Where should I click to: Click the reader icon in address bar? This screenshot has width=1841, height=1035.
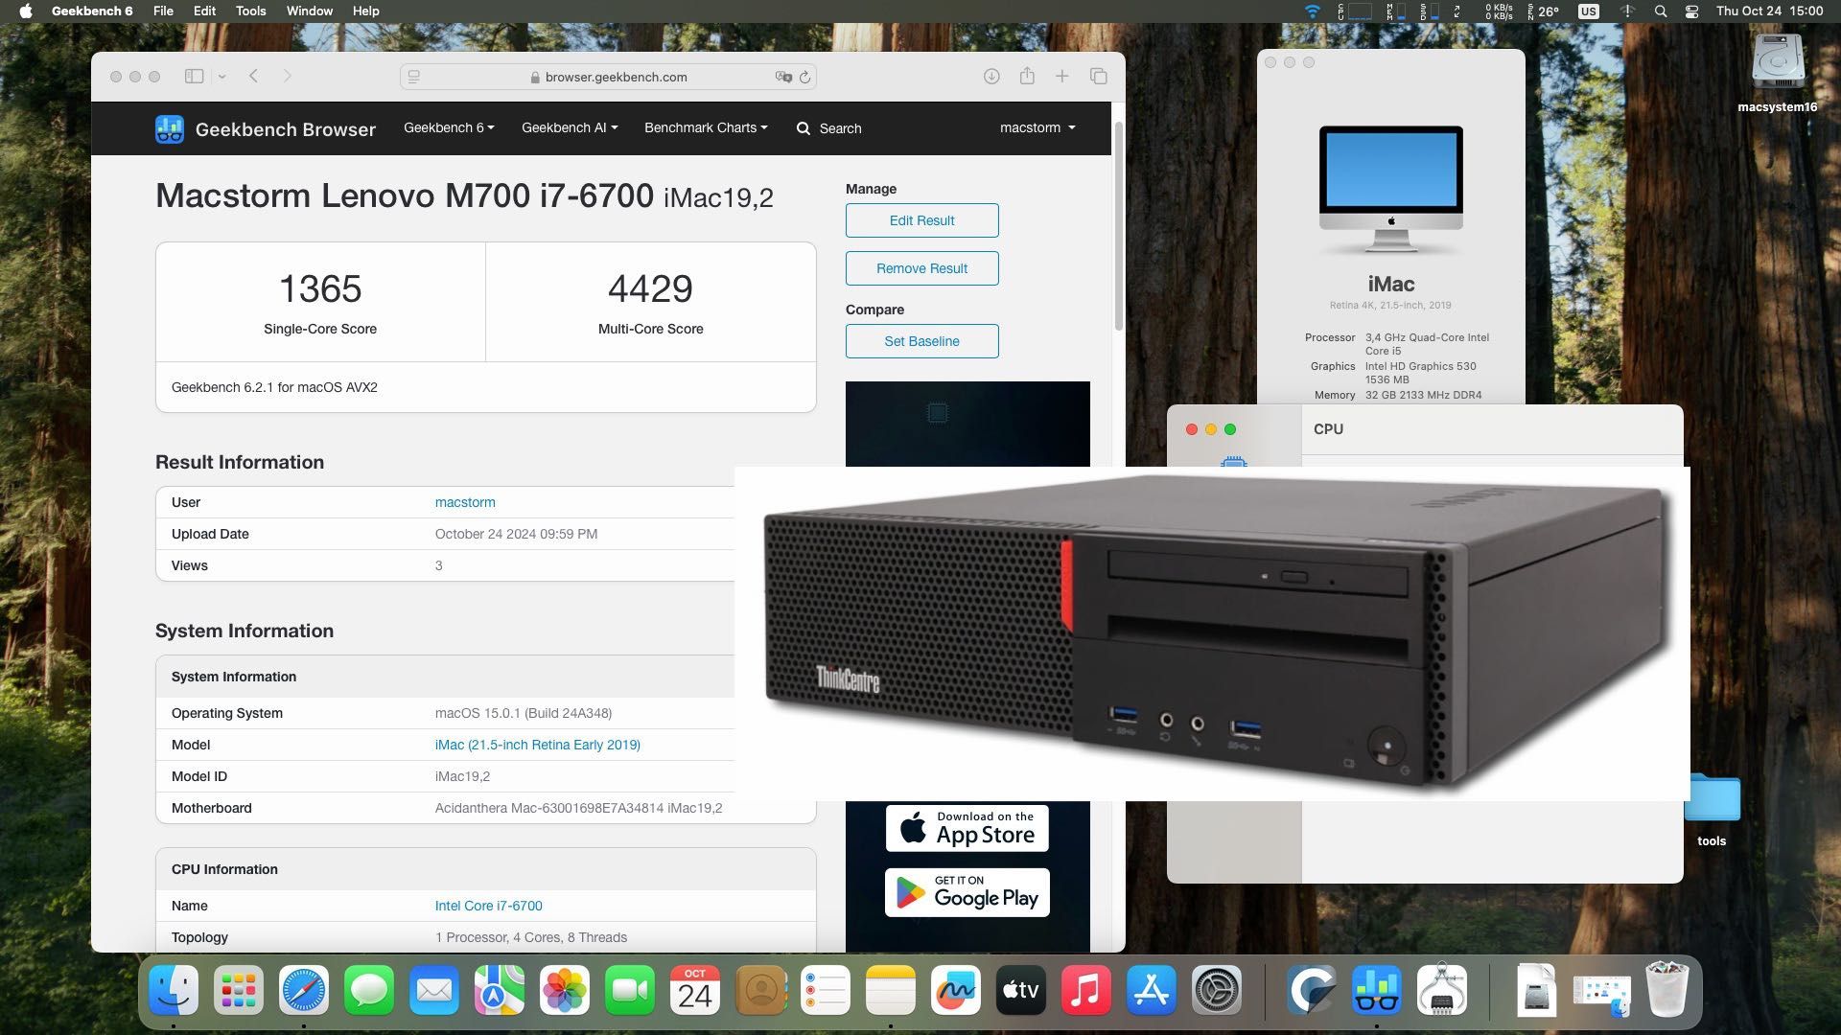(x=414, y=77)
